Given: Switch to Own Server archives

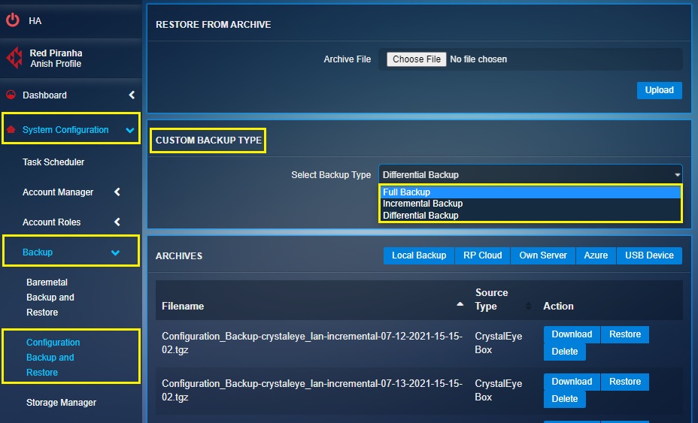Looking at the screenshot, I should [x=542, y=255].
